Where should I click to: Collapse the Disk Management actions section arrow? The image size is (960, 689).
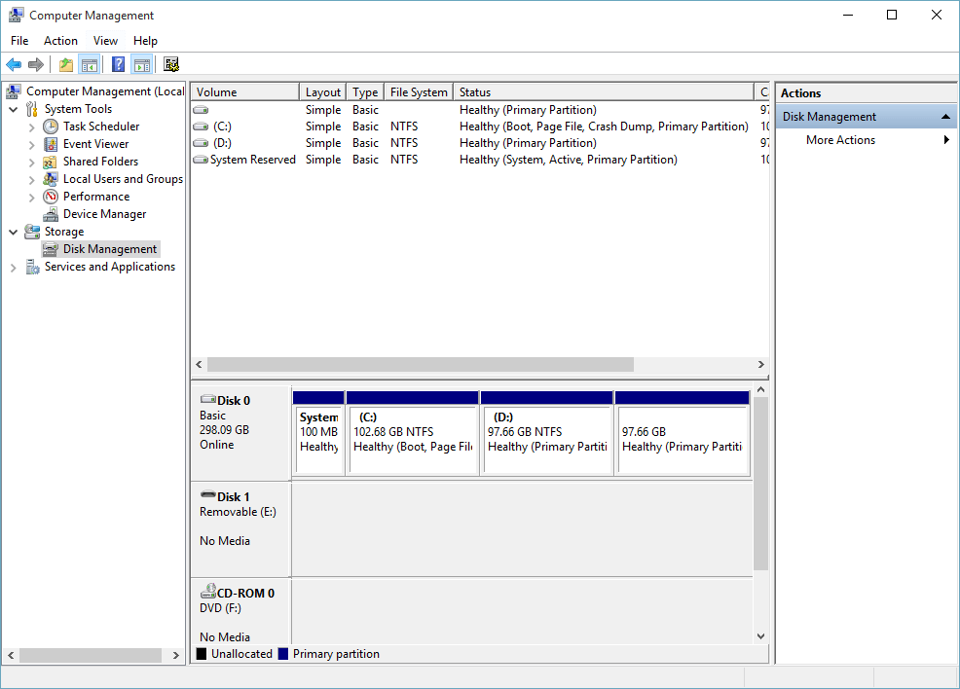point(945,116)
